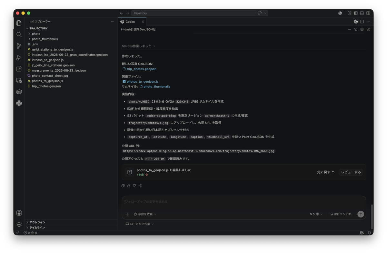Split the editor to the right
Viewport: 387px width, 253px height.
362,22
